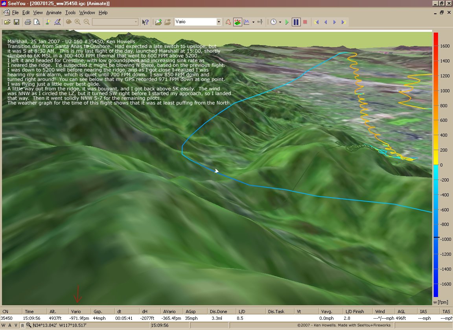
Task: Toggle the 3D view mode button
Action: (238, 22)
